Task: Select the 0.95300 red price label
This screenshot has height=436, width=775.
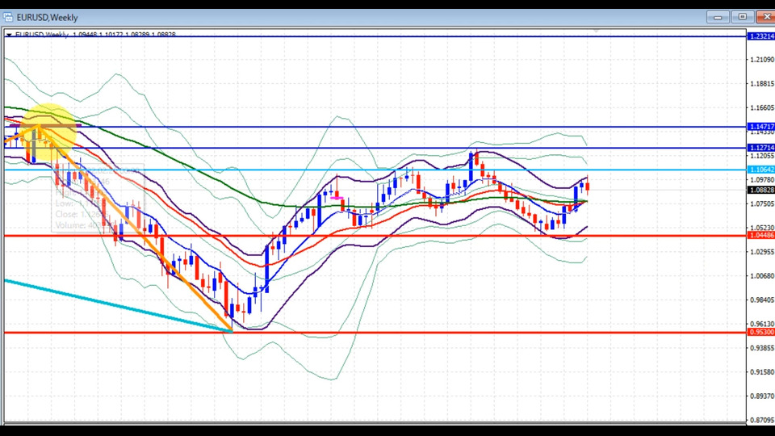Action: (x=761, y=332)
